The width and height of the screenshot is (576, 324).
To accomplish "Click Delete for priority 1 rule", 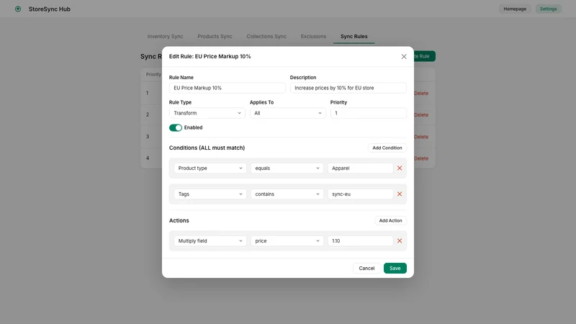I will coord(421,94).
